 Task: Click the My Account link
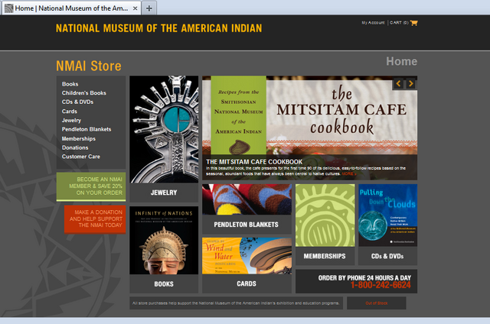pyautogui.click(x=373, y=23)
